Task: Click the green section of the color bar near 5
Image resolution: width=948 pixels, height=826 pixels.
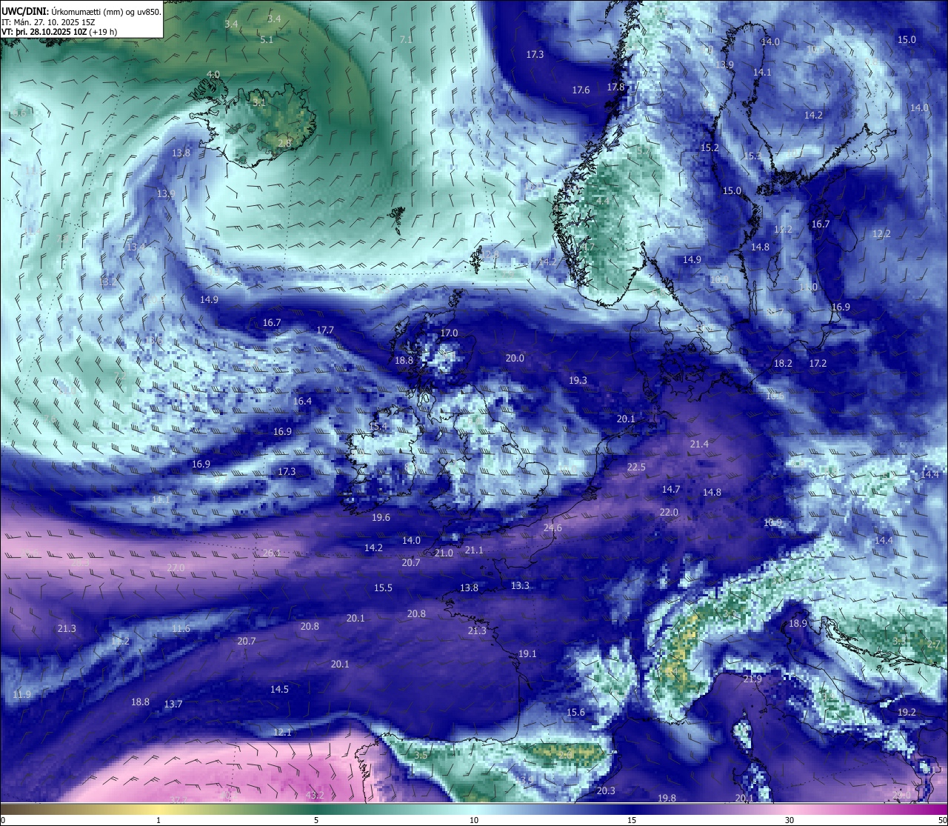Action: (316, 809)
